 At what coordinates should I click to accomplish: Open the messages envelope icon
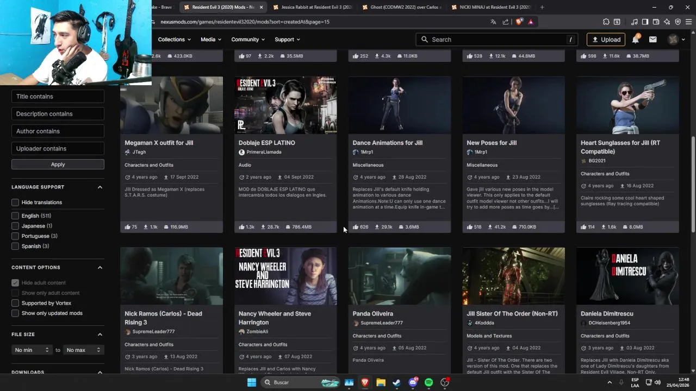click(652, 39)
